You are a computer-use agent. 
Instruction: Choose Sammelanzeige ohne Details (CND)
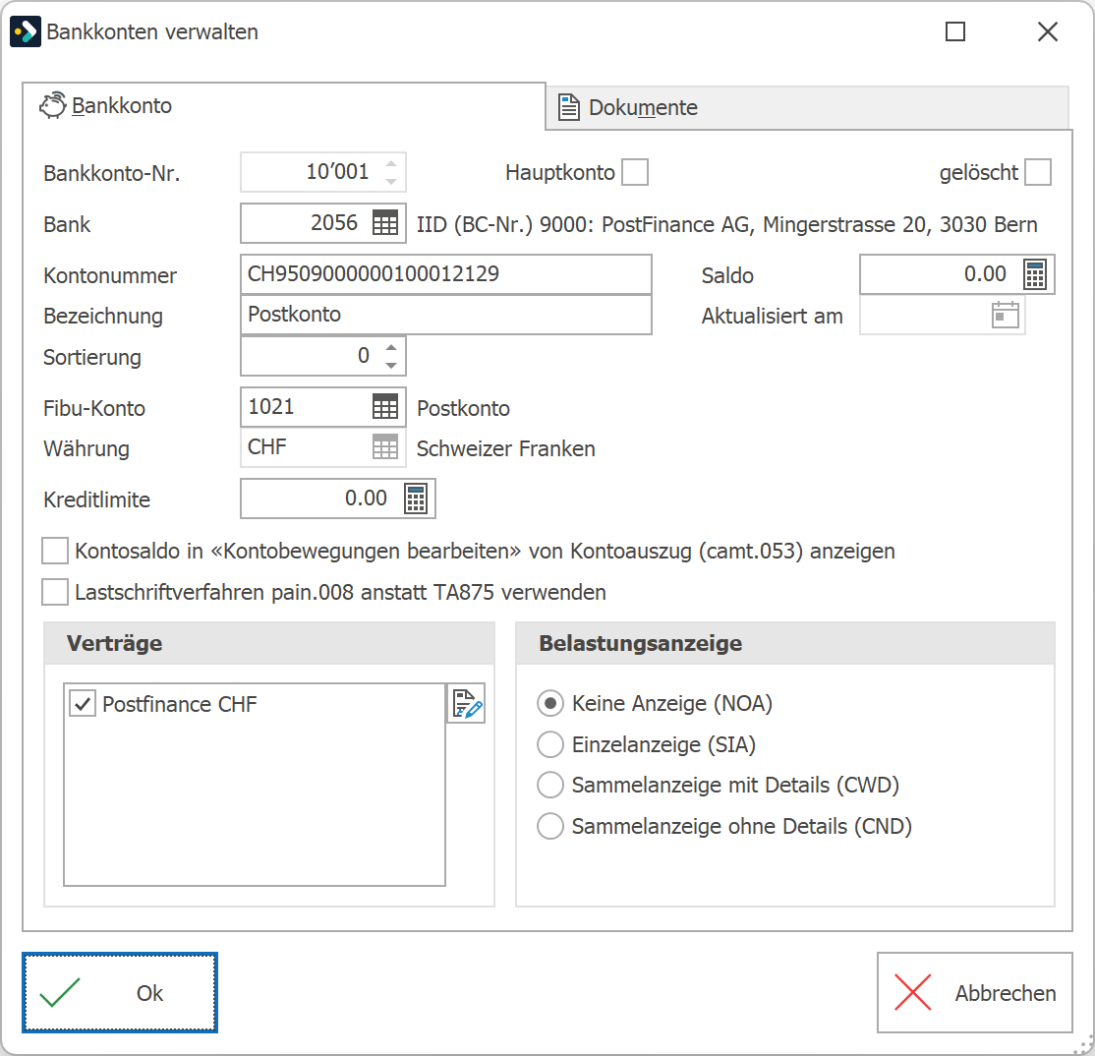[550, 826]
